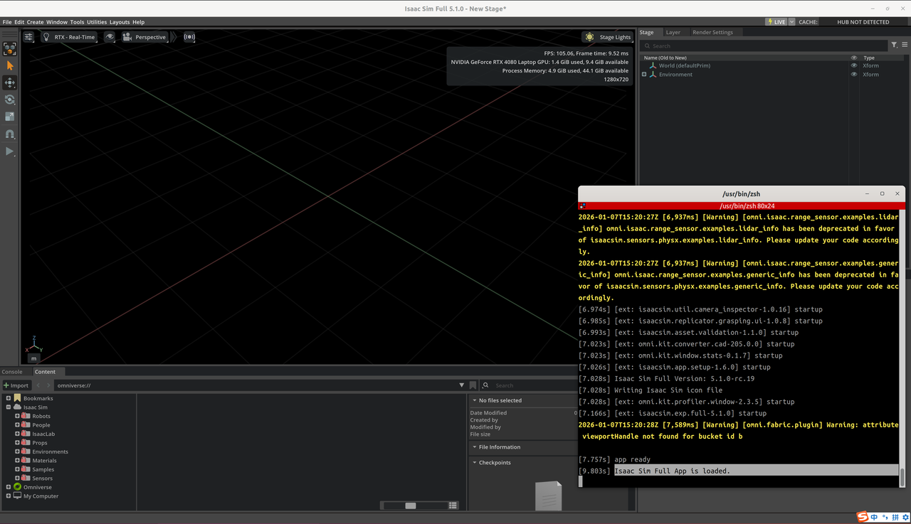Select the Rotate tool in left toolbar

9,100
